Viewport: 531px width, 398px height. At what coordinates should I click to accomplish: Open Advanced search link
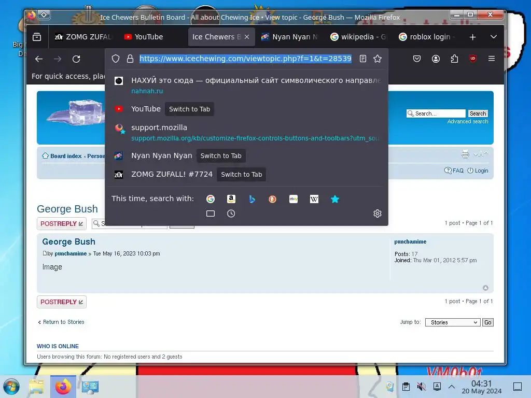[x=468, y=121]
